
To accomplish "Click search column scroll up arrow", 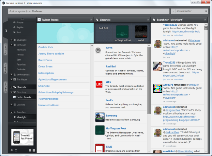I will 206,24.
